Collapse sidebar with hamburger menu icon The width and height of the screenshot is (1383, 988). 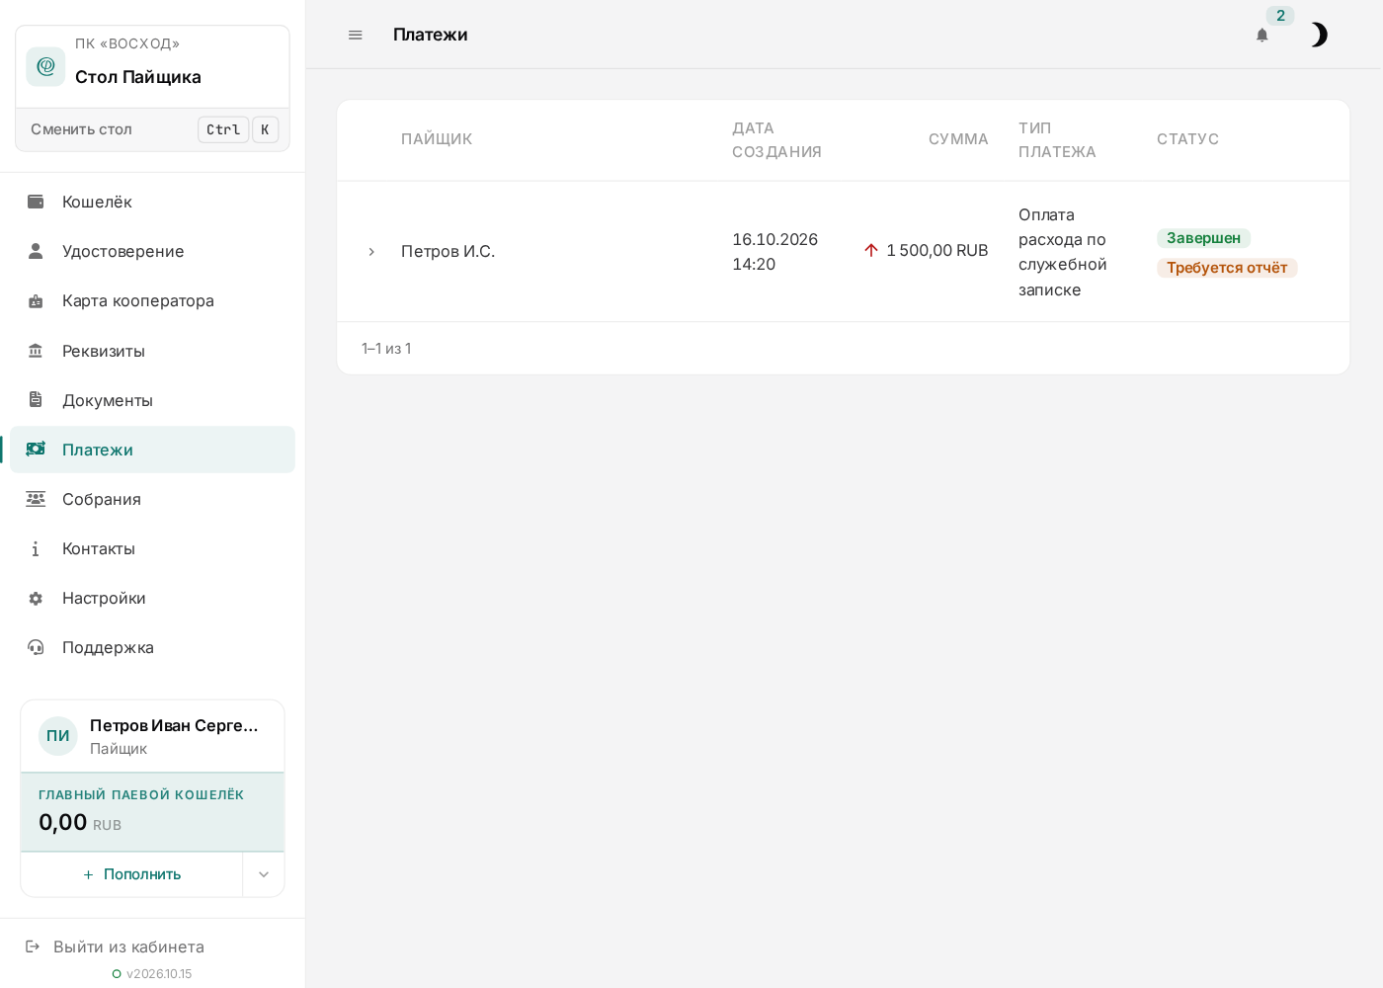(356, 36)
